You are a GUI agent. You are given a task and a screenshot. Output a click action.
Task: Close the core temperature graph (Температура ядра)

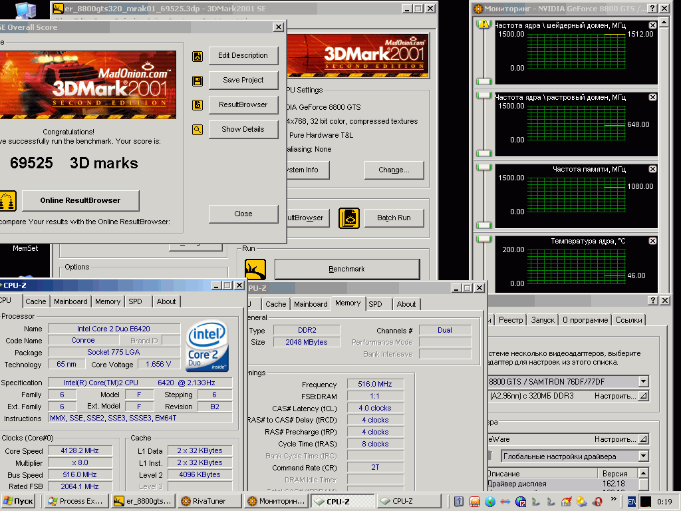[652, 241]
